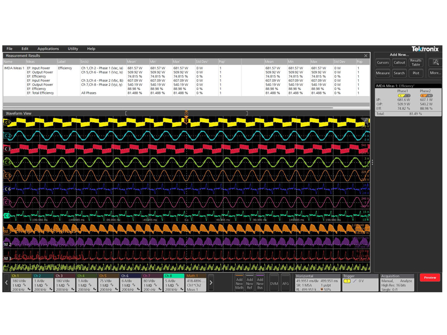Open the Utility menu

(73, 49)
